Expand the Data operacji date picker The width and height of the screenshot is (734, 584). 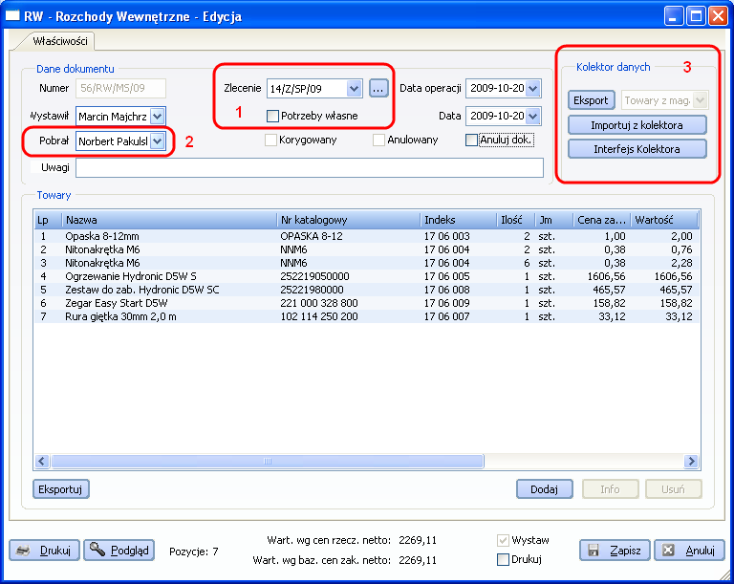pos(532,88)
